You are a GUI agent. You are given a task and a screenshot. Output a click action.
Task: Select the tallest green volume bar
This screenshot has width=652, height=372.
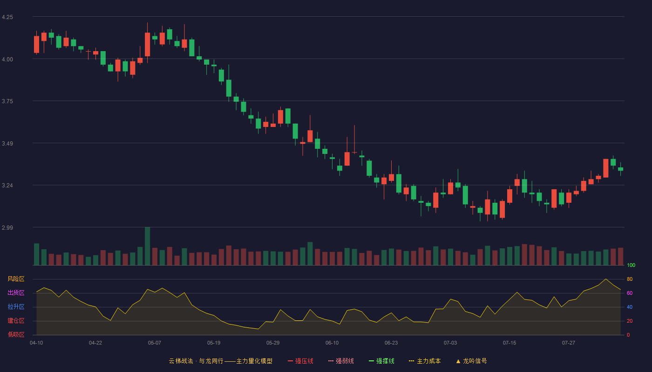(147, 246)
